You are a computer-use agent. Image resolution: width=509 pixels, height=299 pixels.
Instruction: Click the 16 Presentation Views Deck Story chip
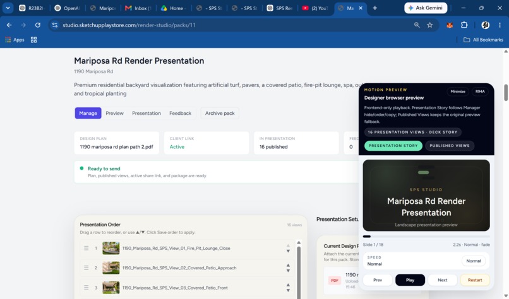click(412, 132)
